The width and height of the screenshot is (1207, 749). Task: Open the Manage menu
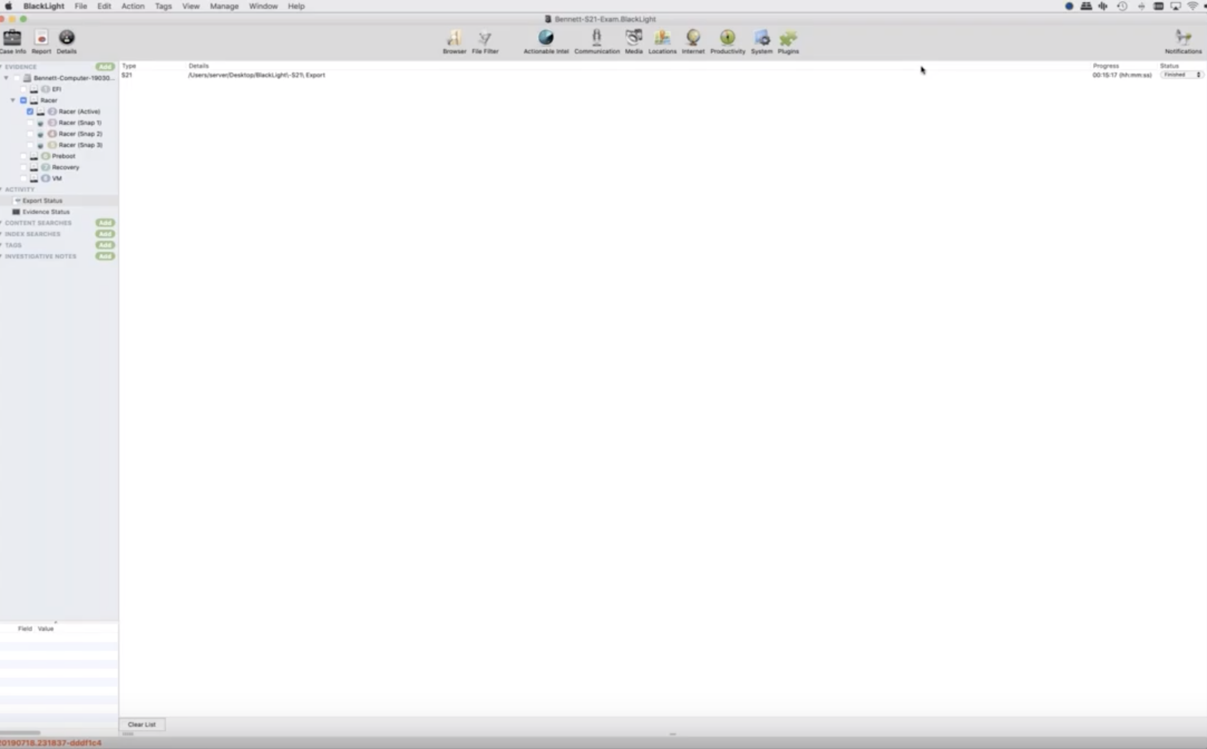224,6
